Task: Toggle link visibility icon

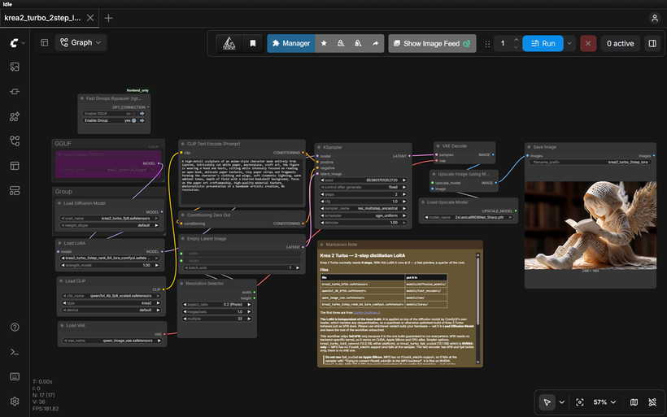Action: (652, 402)
